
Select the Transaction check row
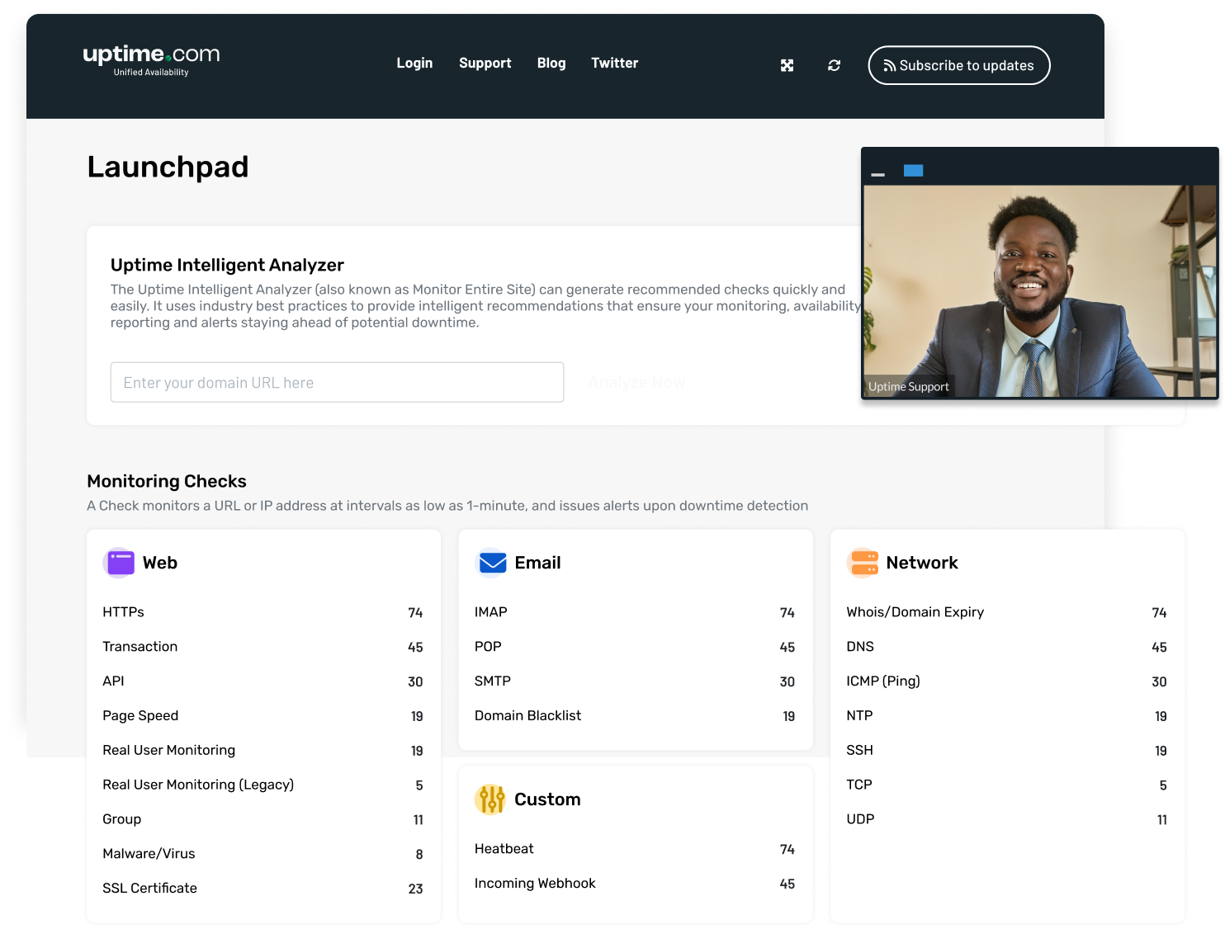263,647
